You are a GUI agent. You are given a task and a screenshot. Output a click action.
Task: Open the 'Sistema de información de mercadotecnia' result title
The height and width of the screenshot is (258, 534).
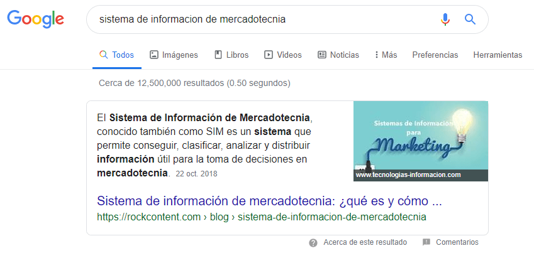(270, 202)
